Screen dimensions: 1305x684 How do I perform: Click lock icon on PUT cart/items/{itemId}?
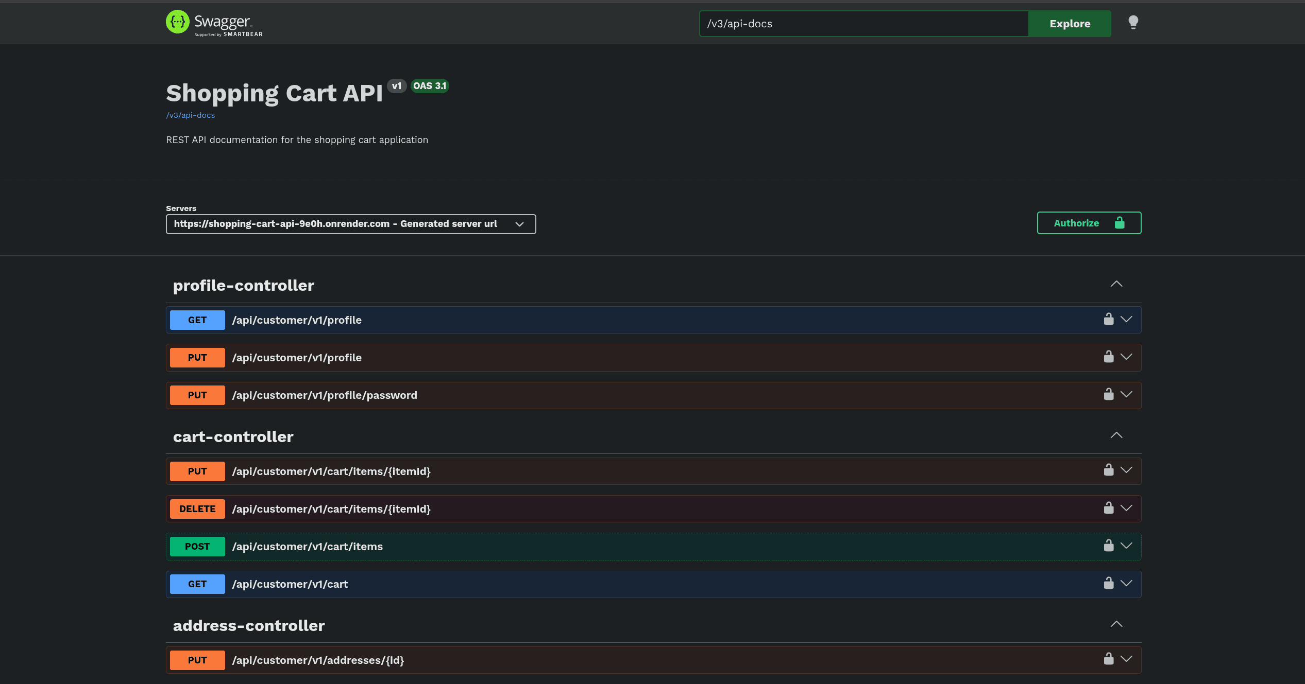(x=1109, y=470)
